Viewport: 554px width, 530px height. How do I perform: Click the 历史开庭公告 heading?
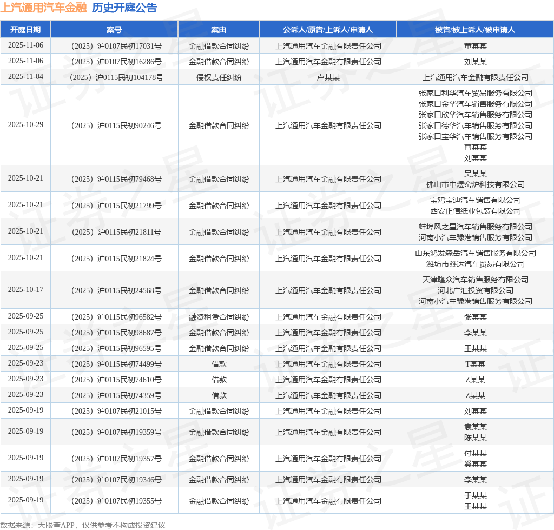coord(124,8)
